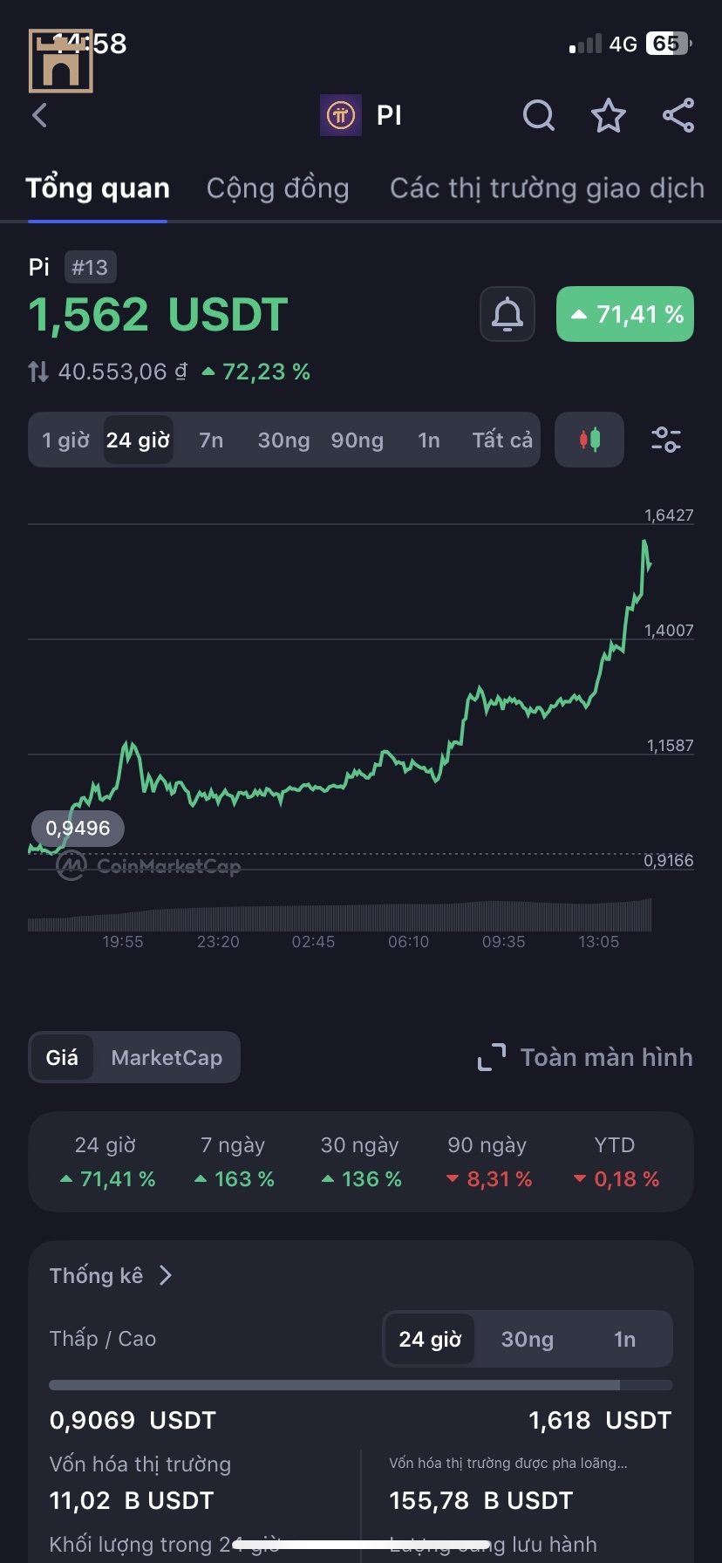Image resolution: width=722 pixels, height=1563 pixels.
Task: Tap the 71,41 % change button
Action: [625, 314]
